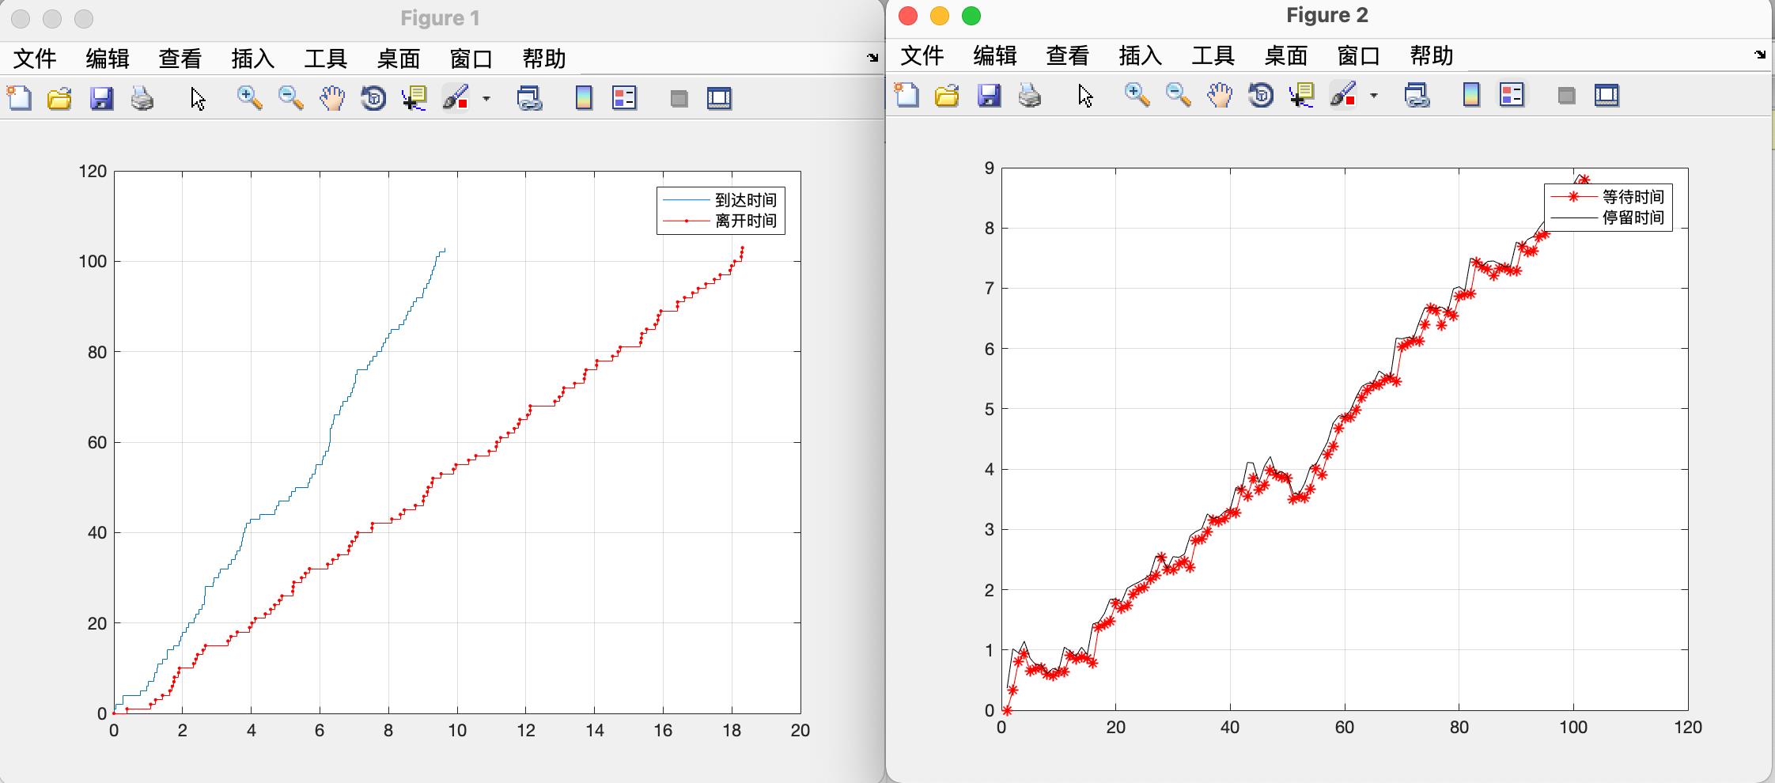Open 帮助 menu in Figure 2
Screen dimensions: 1775x783
click(x=1432, y=55)
